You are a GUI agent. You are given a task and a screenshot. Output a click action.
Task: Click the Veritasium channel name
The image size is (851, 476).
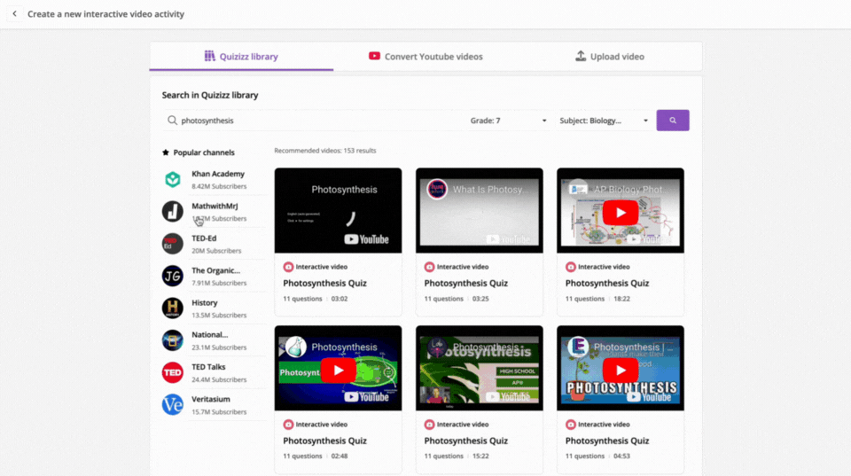211,399
